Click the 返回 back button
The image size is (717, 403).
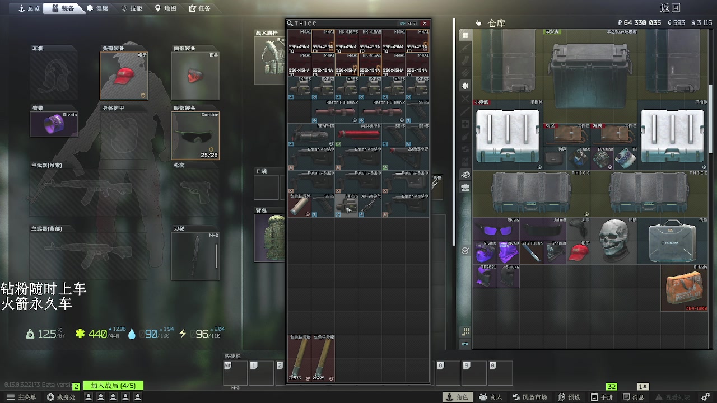670,8
